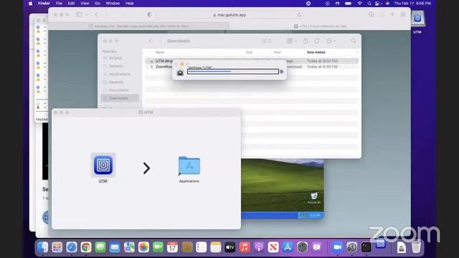The width and height of the screenshot is (459, 258).
Task: Open the Applications folder shortcut in UTM window
Action: (x=189, y=166)
